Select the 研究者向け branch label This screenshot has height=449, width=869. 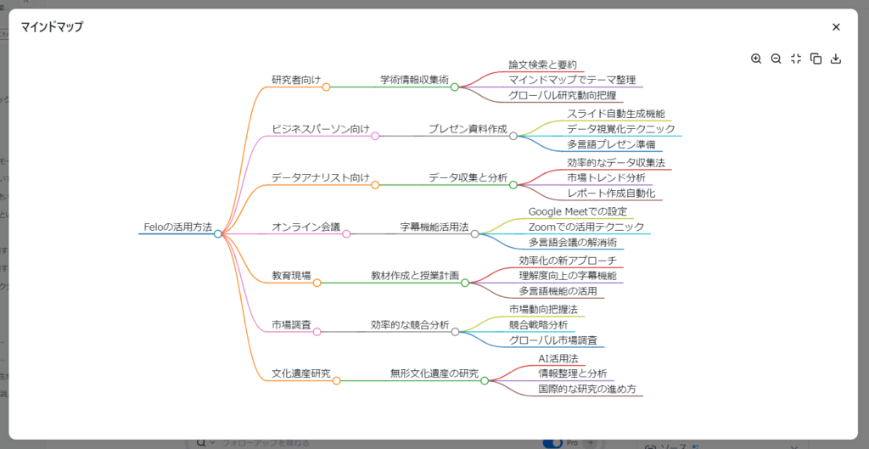point(296,80)
